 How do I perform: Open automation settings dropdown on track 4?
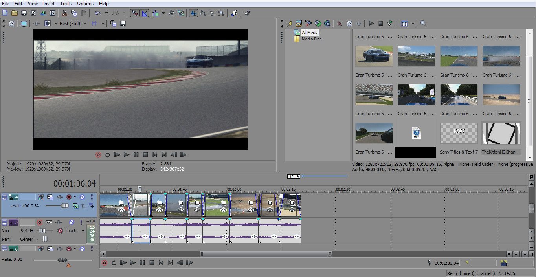tap(75, 197)
